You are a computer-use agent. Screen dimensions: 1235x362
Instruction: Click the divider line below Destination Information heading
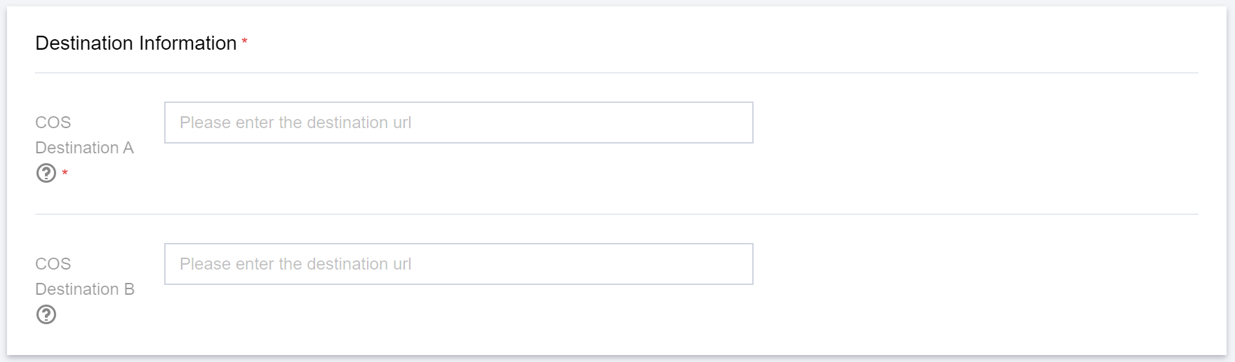click(x=616, y=73)
